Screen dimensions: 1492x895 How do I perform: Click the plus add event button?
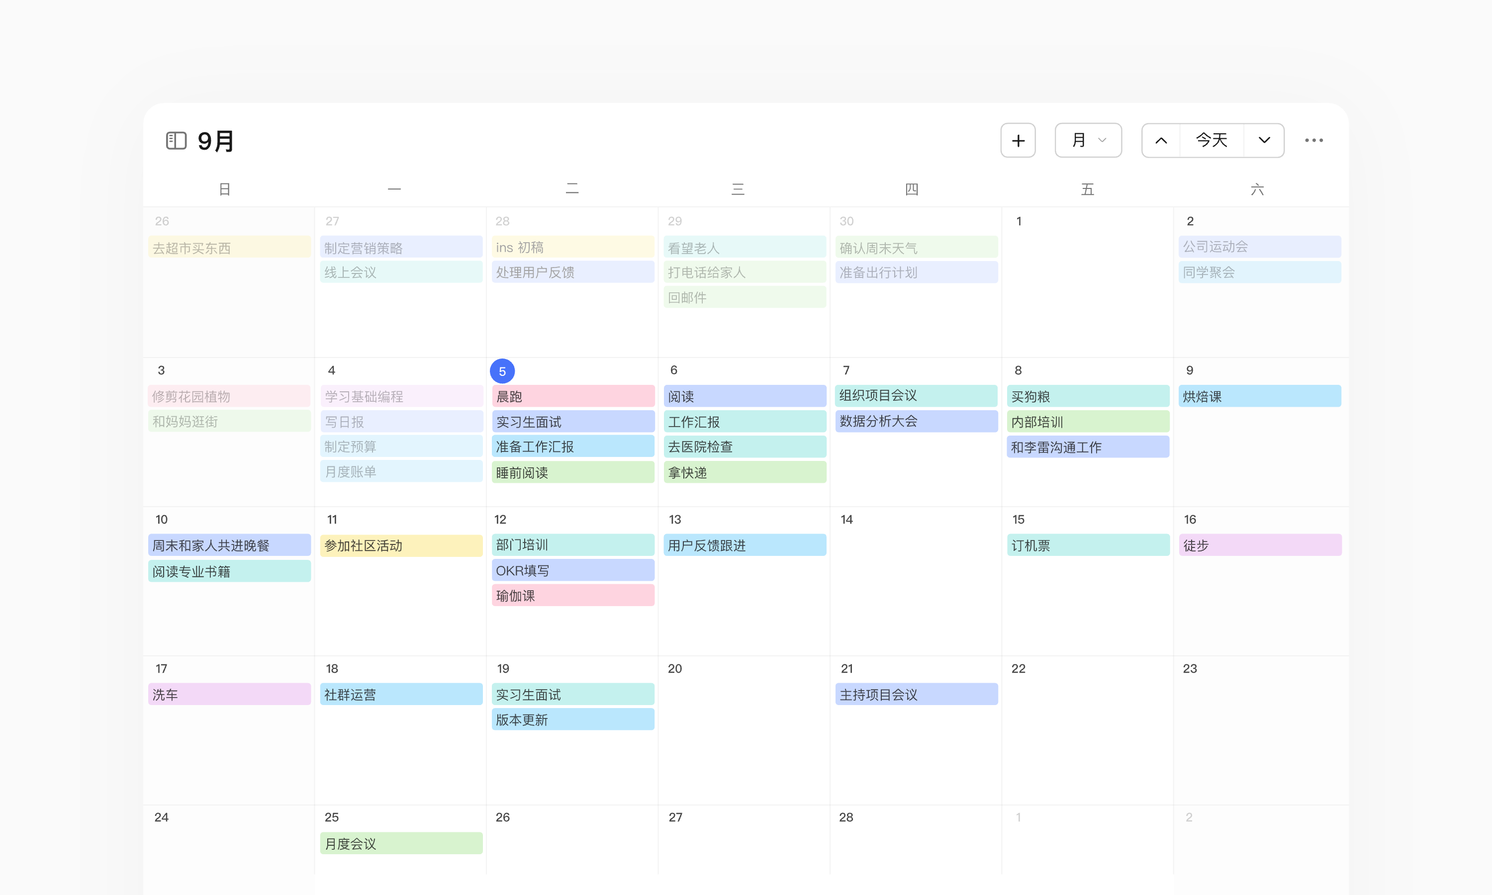pyautogui.click(x=1018, y=141)
